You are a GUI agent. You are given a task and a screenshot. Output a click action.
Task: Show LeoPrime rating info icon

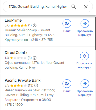point(35,25)
